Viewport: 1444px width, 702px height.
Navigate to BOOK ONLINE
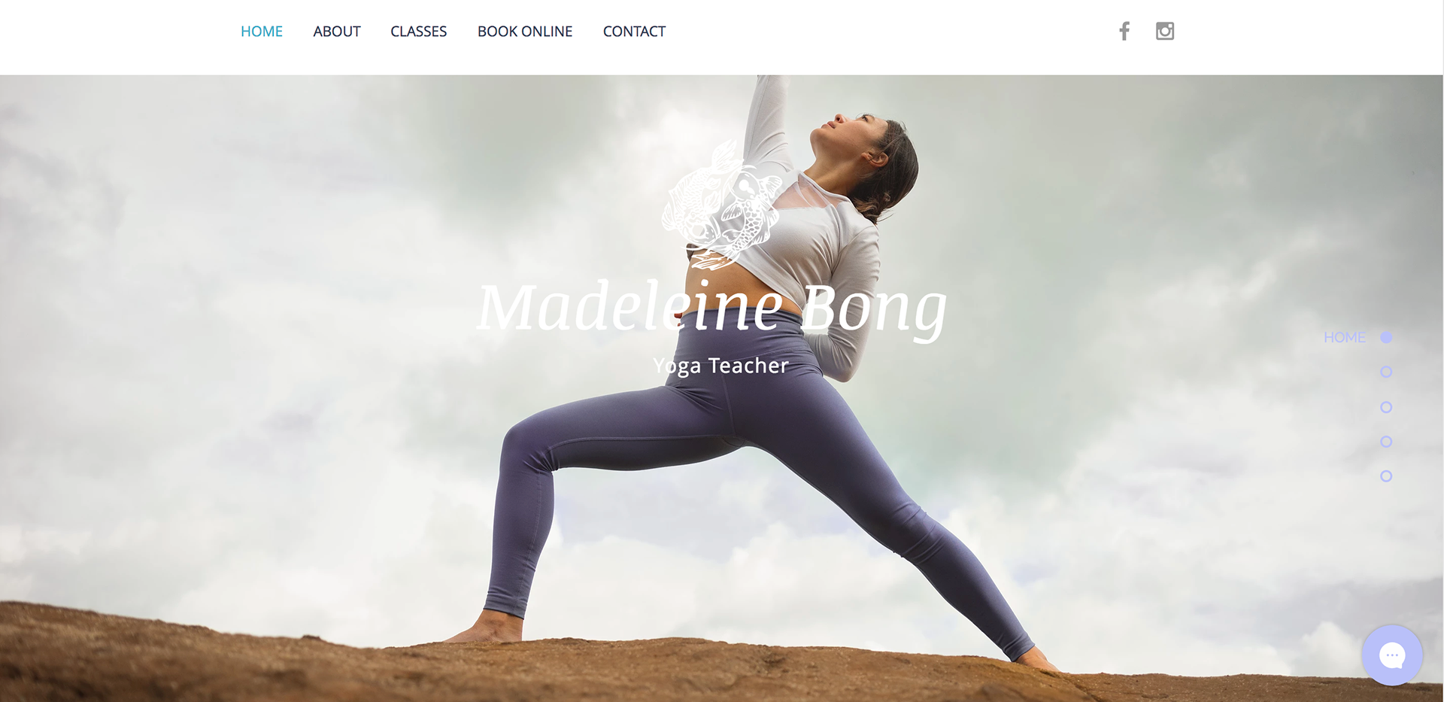525,32
